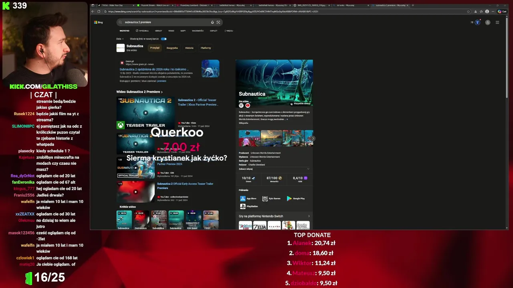Click Steam 10/10 rating
Image resolution: width=513 pixels, height=288 pixels.
pos(248,179)
